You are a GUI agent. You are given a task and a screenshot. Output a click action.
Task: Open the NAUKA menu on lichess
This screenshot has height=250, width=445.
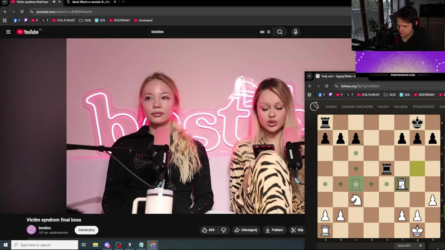[383, 107]
